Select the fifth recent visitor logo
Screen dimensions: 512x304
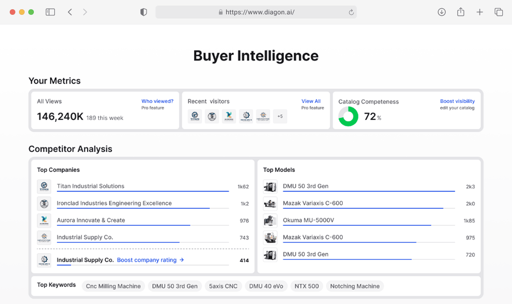click(x=263, y=116)
